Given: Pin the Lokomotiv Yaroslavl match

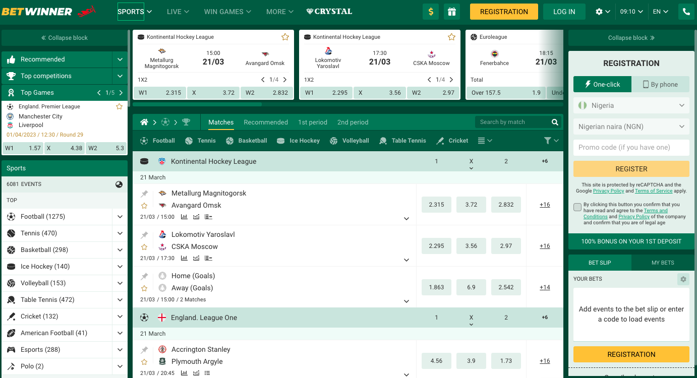Looking at the screenshot, I should tap(144, 235).
